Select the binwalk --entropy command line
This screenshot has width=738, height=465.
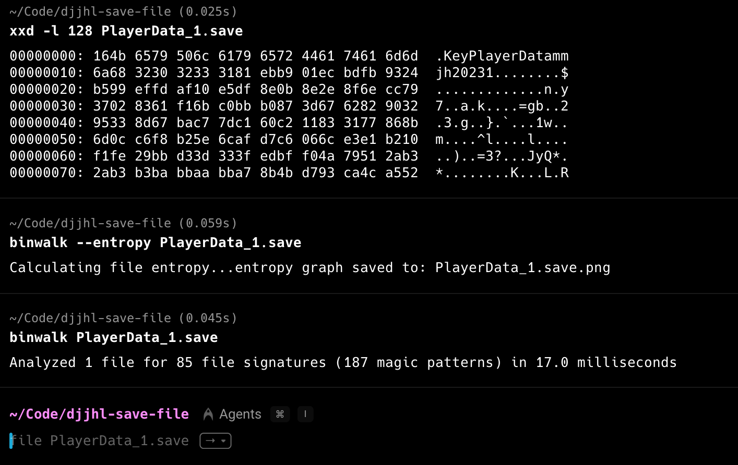click(x=155, y=242)
